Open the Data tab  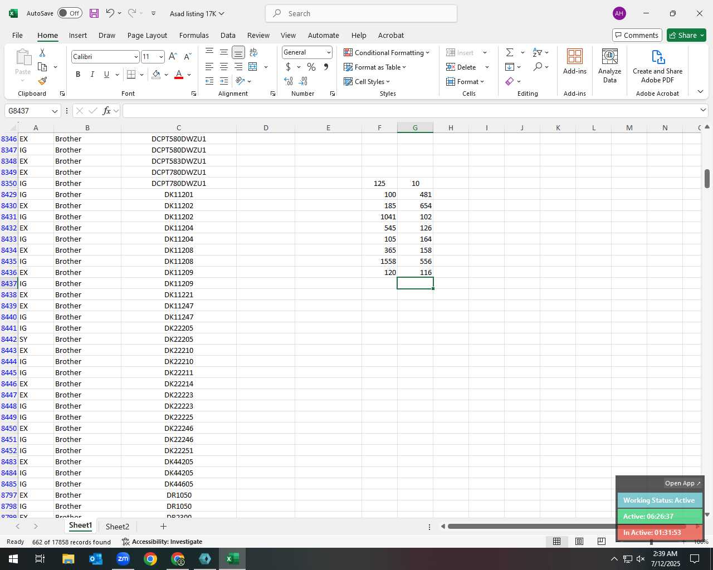(x=228, y=35)
